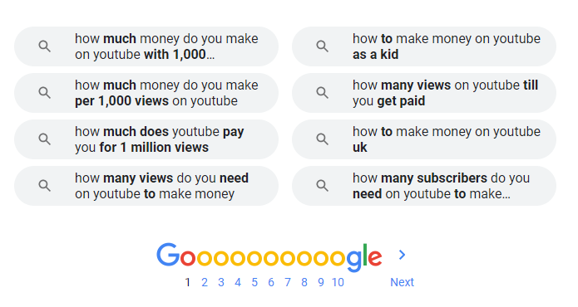Click search icon beside 'per 1,000 views' suggestion

[x=45, y=93]
